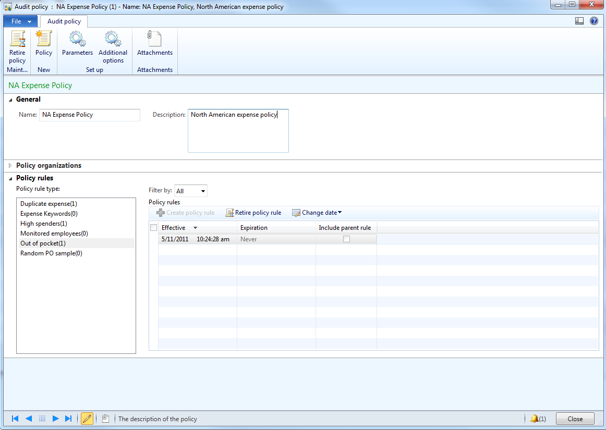Open the Change date dropdown menu
This screenshot has width=606, height=430.
pyautogui.click(x=317, y=213)
